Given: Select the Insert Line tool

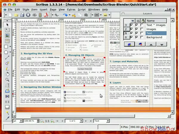Looking at the screenshot, I should click(7, 57).
